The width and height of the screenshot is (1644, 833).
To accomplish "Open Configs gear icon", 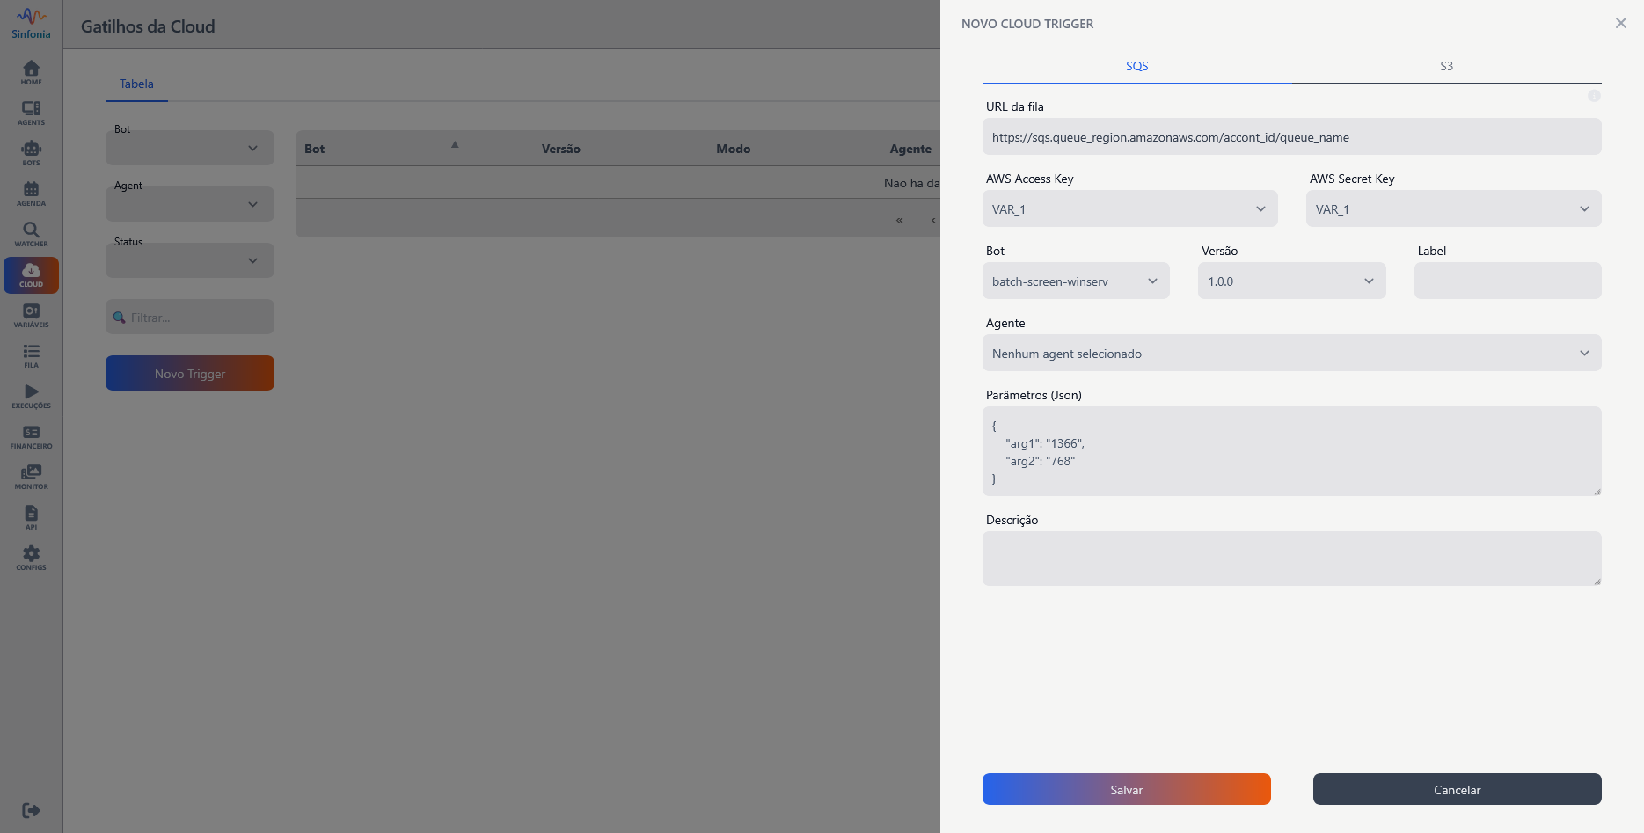I will coord(31,558).
